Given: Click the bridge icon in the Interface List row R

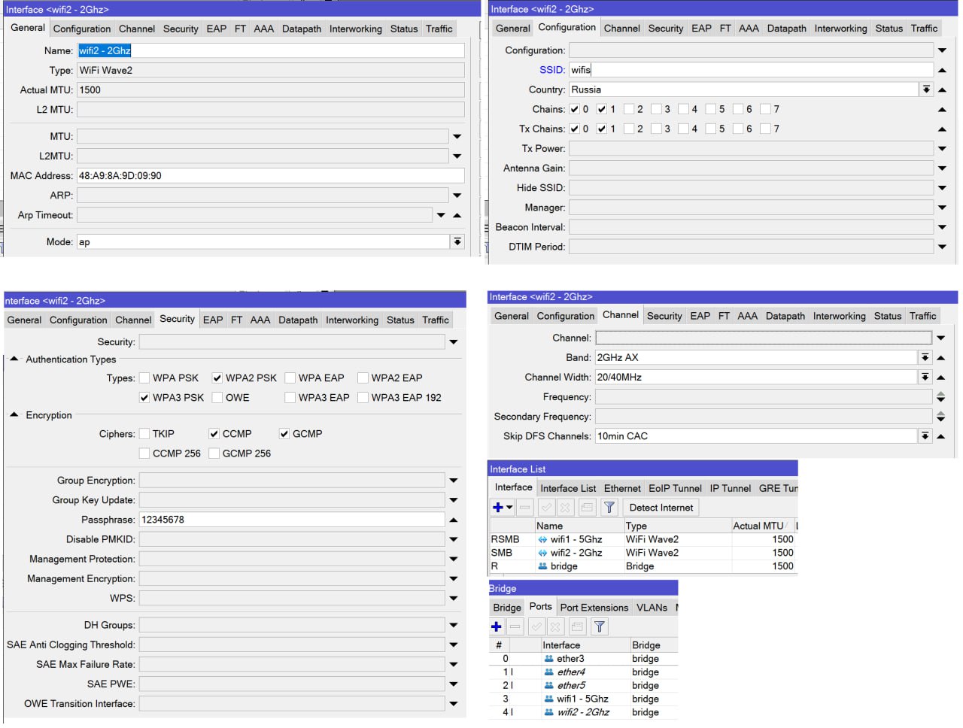Looking at the screenshot, I should [542, 566].
